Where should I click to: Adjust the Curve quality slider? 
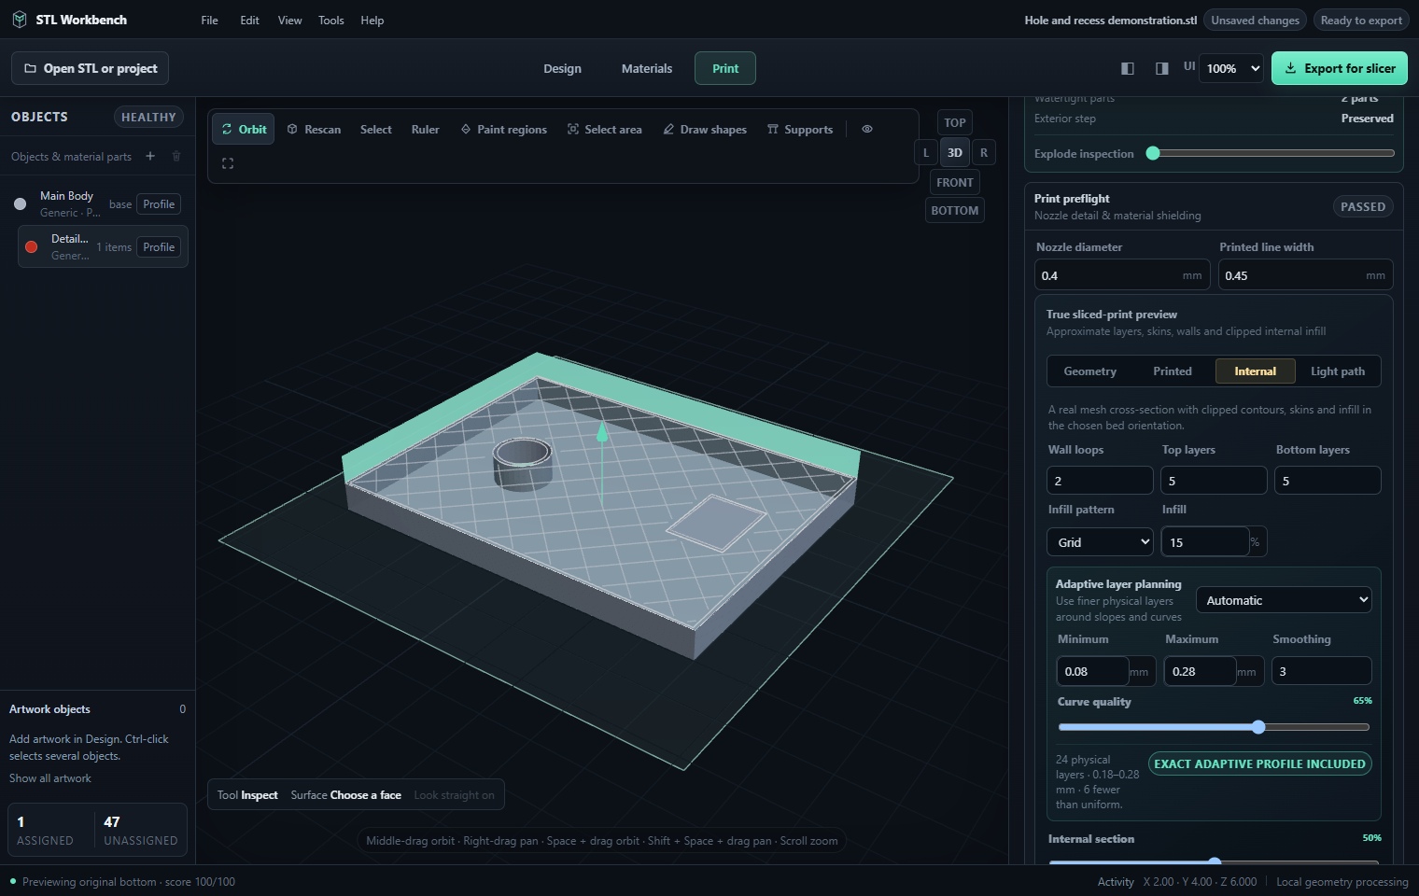1214,727
